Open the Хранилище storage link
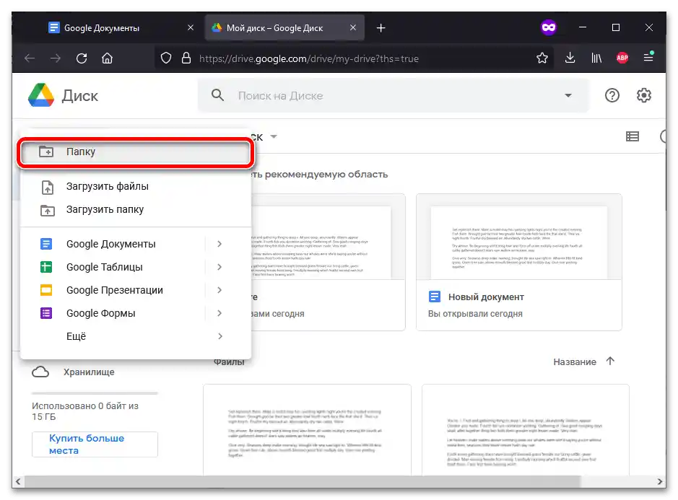The image size is (678, 500). [89, 372]
